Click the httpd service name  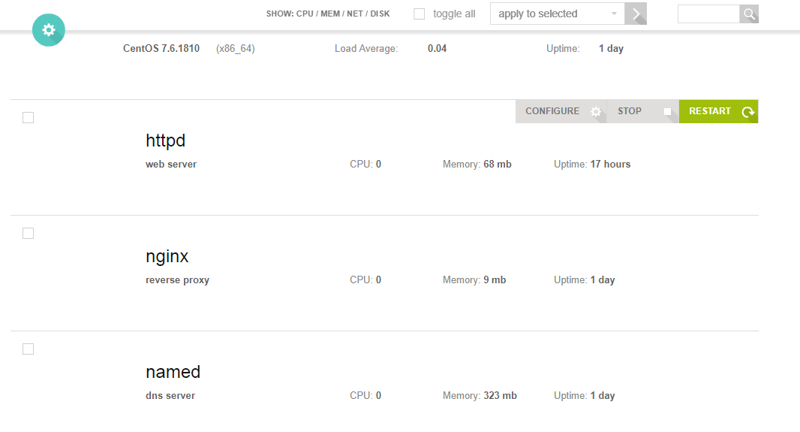pos(165,140)
